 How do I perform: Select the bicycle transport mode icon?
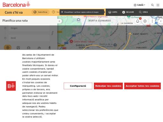[39, 48]
